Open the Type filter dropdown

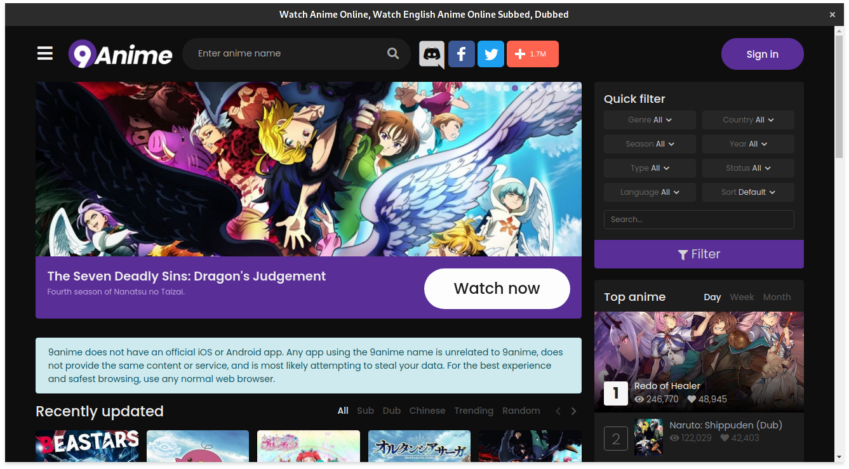(x=650, y=168)
